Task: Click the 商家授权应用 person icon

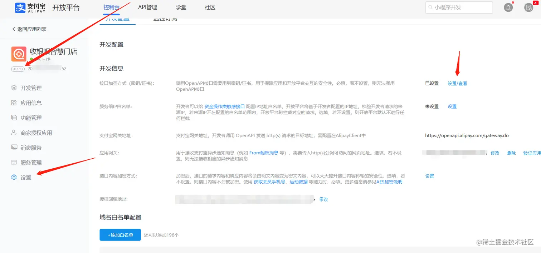Action: point(14,133)
